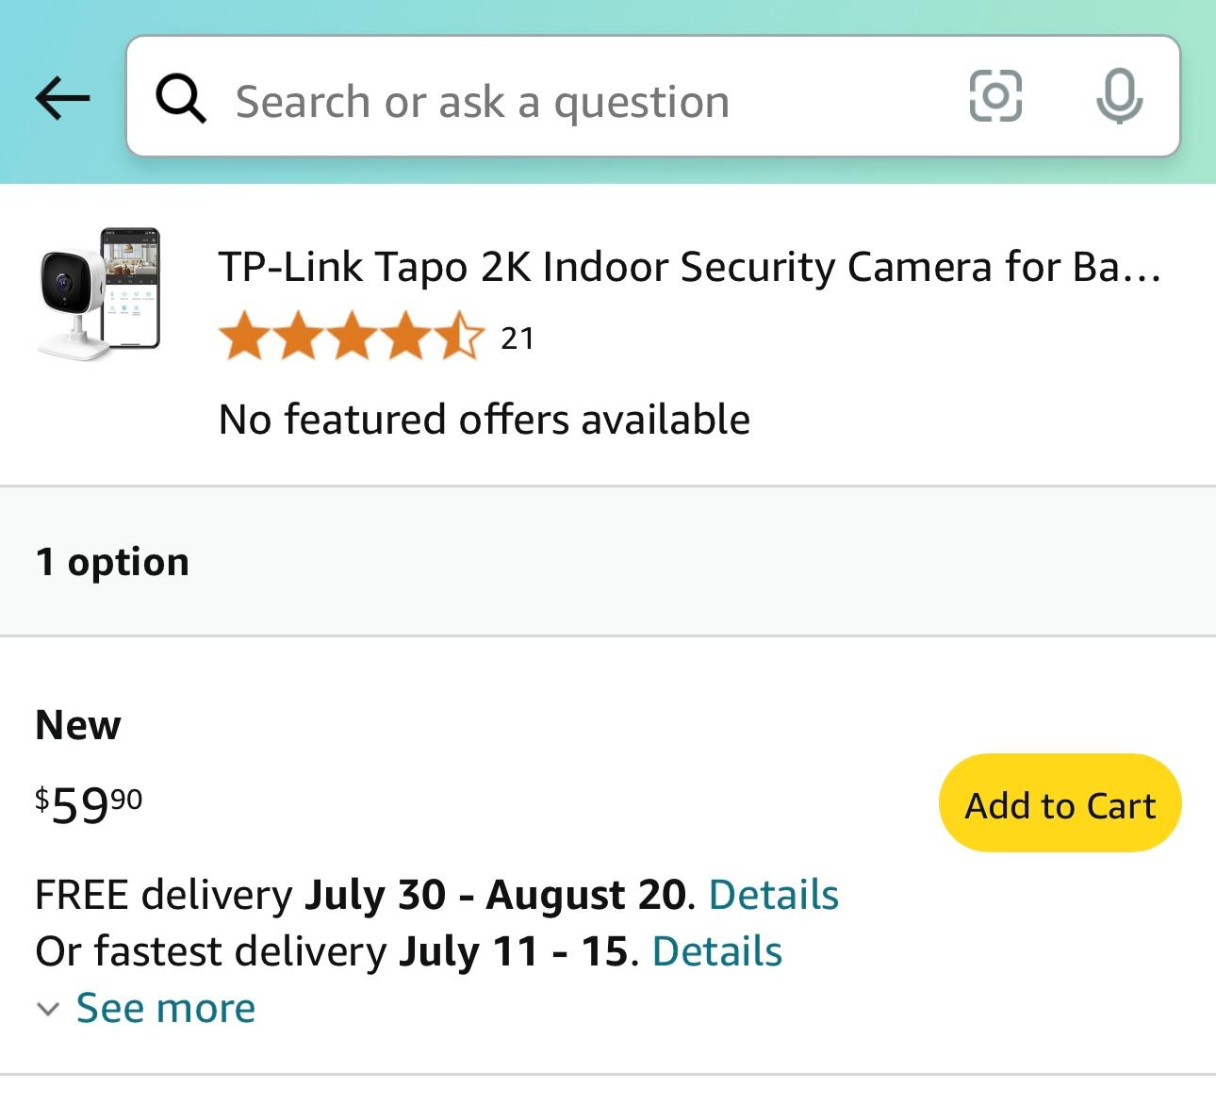Click the orange star rating
Viewport: 1216px width, 1106px height.
pyautogui.click(x=352, y=338)
